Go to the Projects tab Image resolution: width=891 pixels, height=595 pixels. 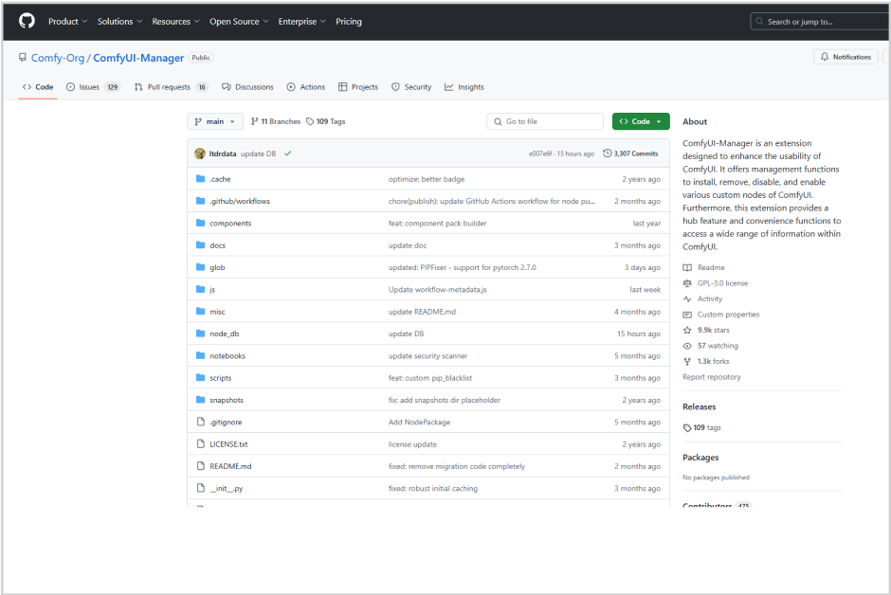point(358,87)
